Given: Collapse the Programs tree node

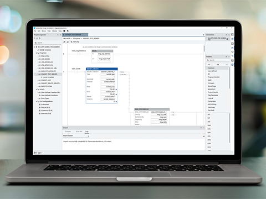Looking at the screenshot, I should [36, 53].
